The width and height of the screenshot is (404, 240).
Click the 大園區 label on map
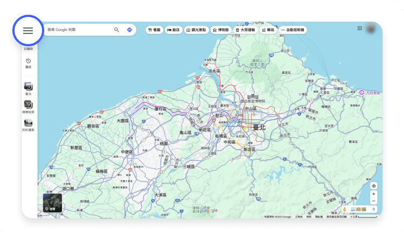coord(123,121)
